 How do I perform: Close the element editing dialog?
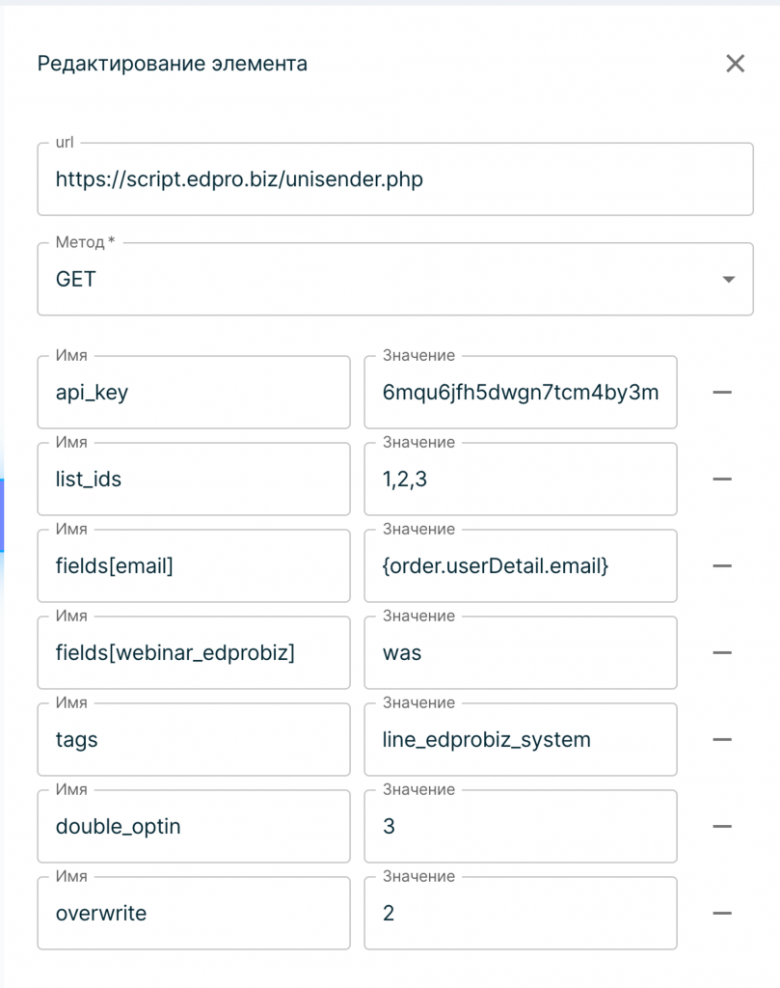[x=736, y=63]
